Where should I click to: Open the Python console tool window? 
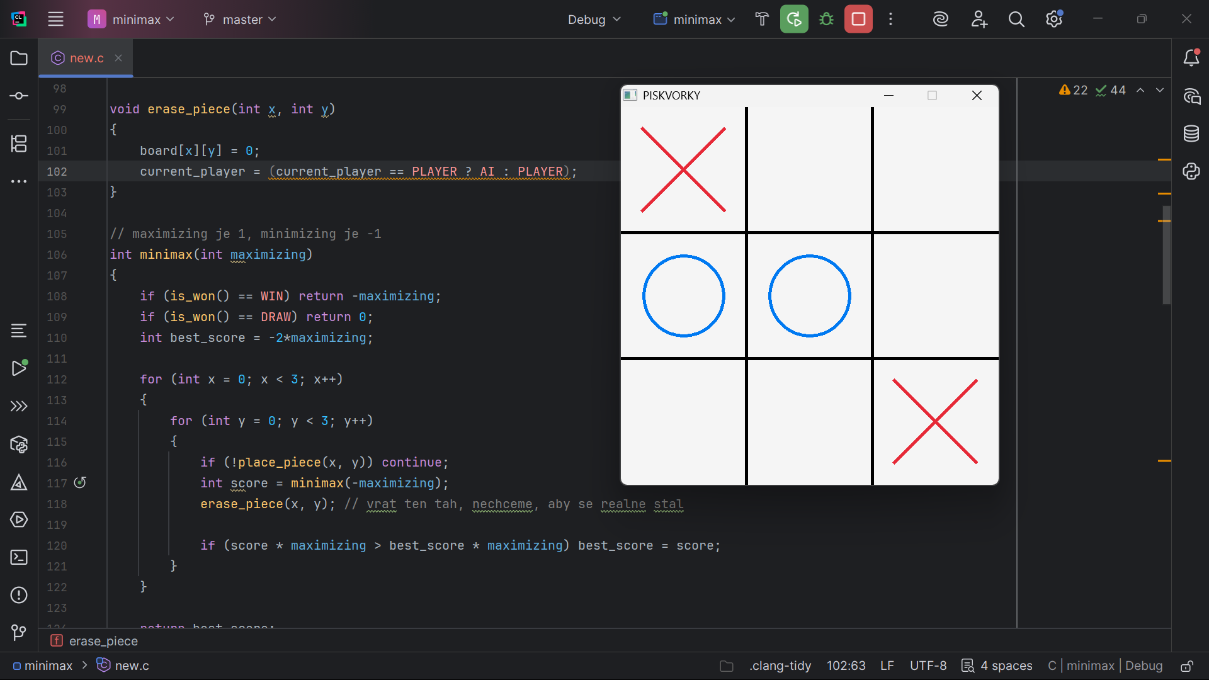coord(1191,171)
